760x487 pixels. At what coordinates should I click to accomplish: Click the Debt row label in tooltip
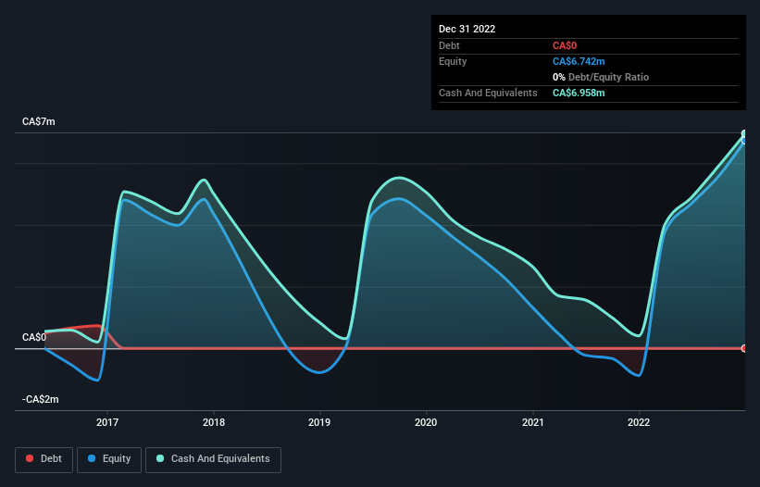point(449,46)
